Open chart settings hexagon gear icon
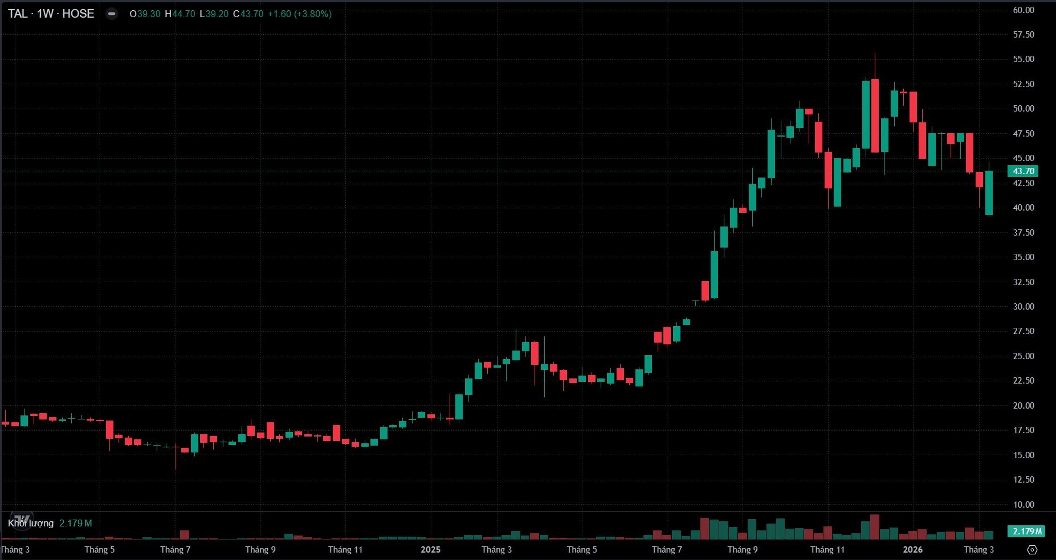Image resolution: width=1056 pixels, height=560 pixels. click(x=1032, y=550)
